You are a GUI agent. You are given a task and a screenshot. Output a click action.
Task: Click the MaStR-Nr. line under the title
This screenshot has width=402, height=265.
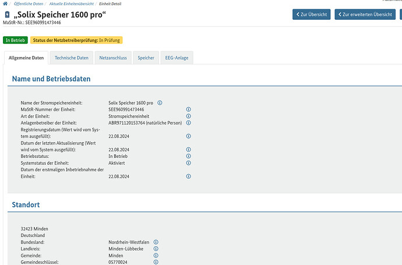32,23
